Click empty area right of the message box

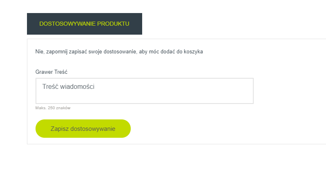coord(289,91)
